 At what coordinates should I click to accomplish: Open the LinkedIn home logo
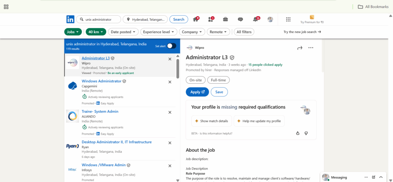pos(71,19)
